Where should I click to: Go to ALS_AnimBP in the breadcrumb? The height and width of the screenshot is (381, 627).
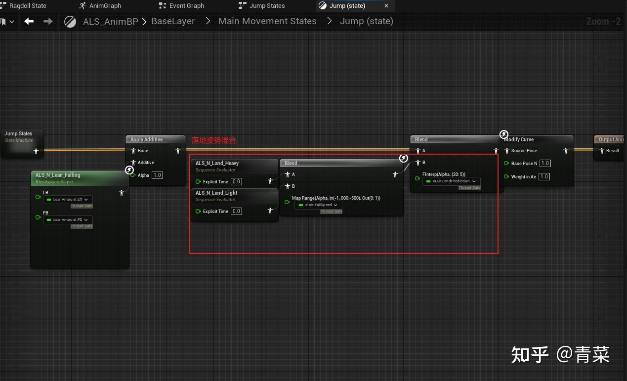pyautogui.click(x=110, y=21)
